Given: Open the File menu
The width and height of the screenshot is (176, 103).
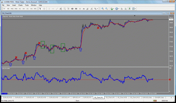Looking at the screenshot, I should click(x=3, y=5).
